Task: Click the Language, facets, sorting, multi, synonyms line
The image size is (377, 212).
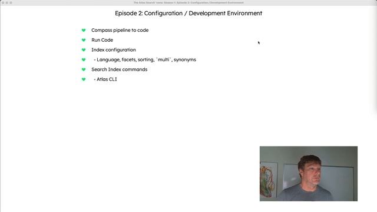Action: [x=145, y=59]
